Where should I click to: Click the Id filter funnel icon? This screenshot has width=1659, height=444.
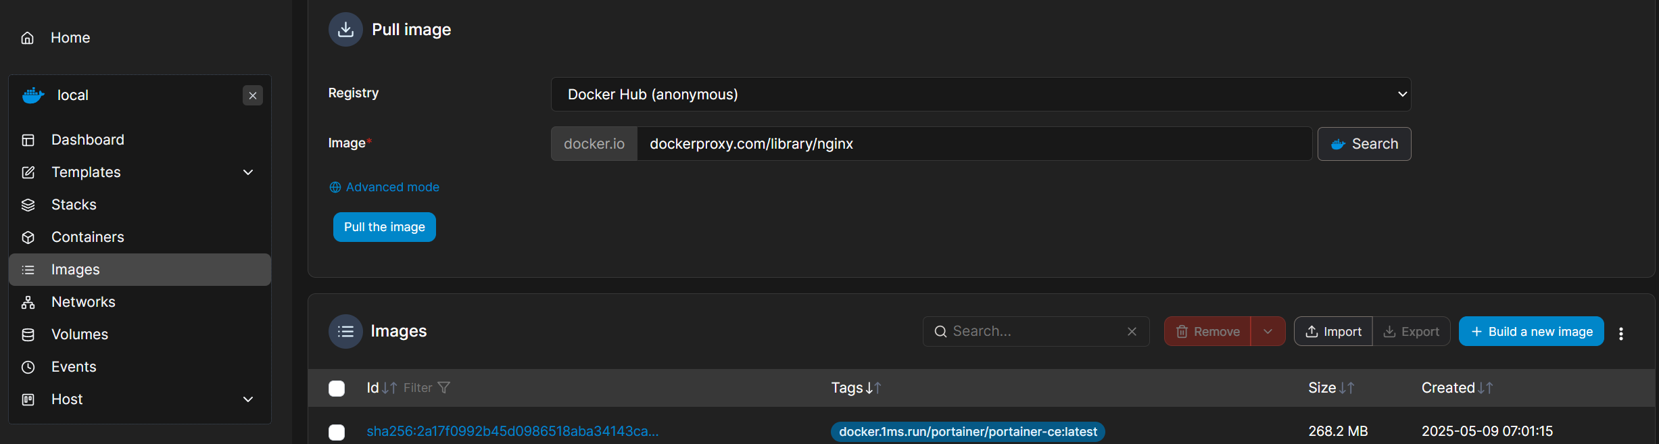(443, 388)
